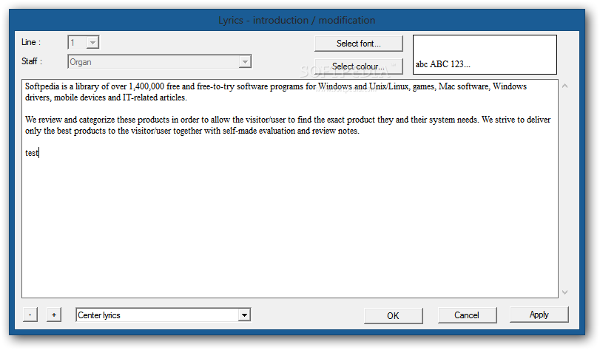Viewport: 600px width, 350px height.
Task: Click the minus (-) button
Action: pos(30,315)
